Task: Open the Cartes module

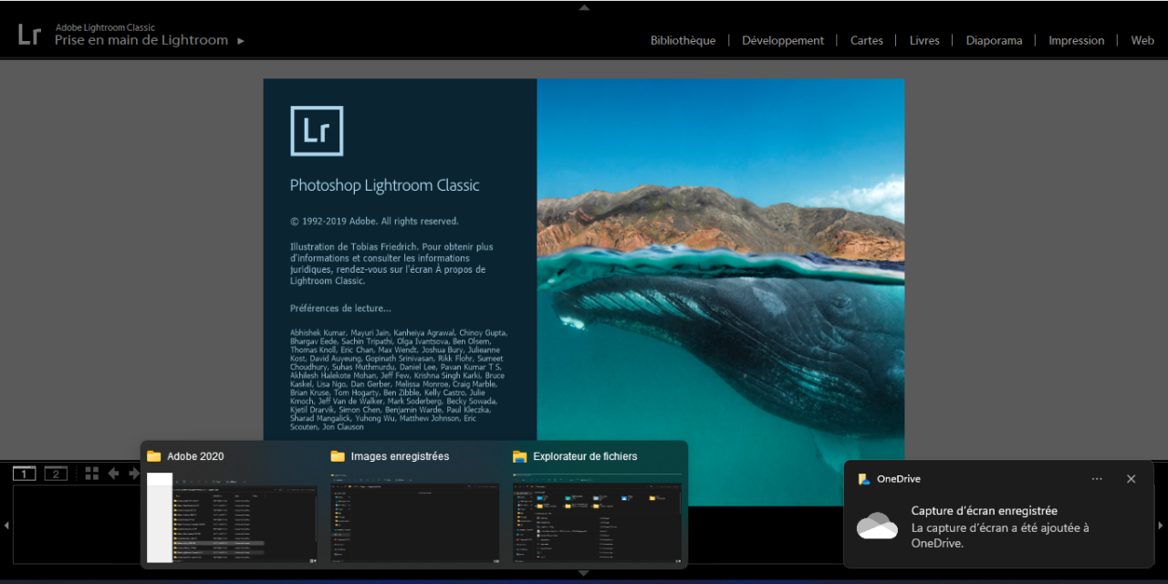Action: pos(867,40)
